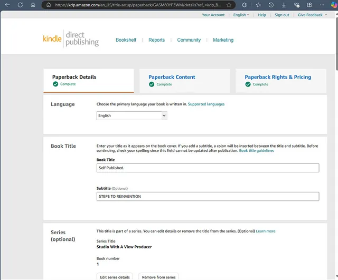Switch to the Paperback Content tab
This screenshot has width=338, height=280.
click(x=185, y=81)
